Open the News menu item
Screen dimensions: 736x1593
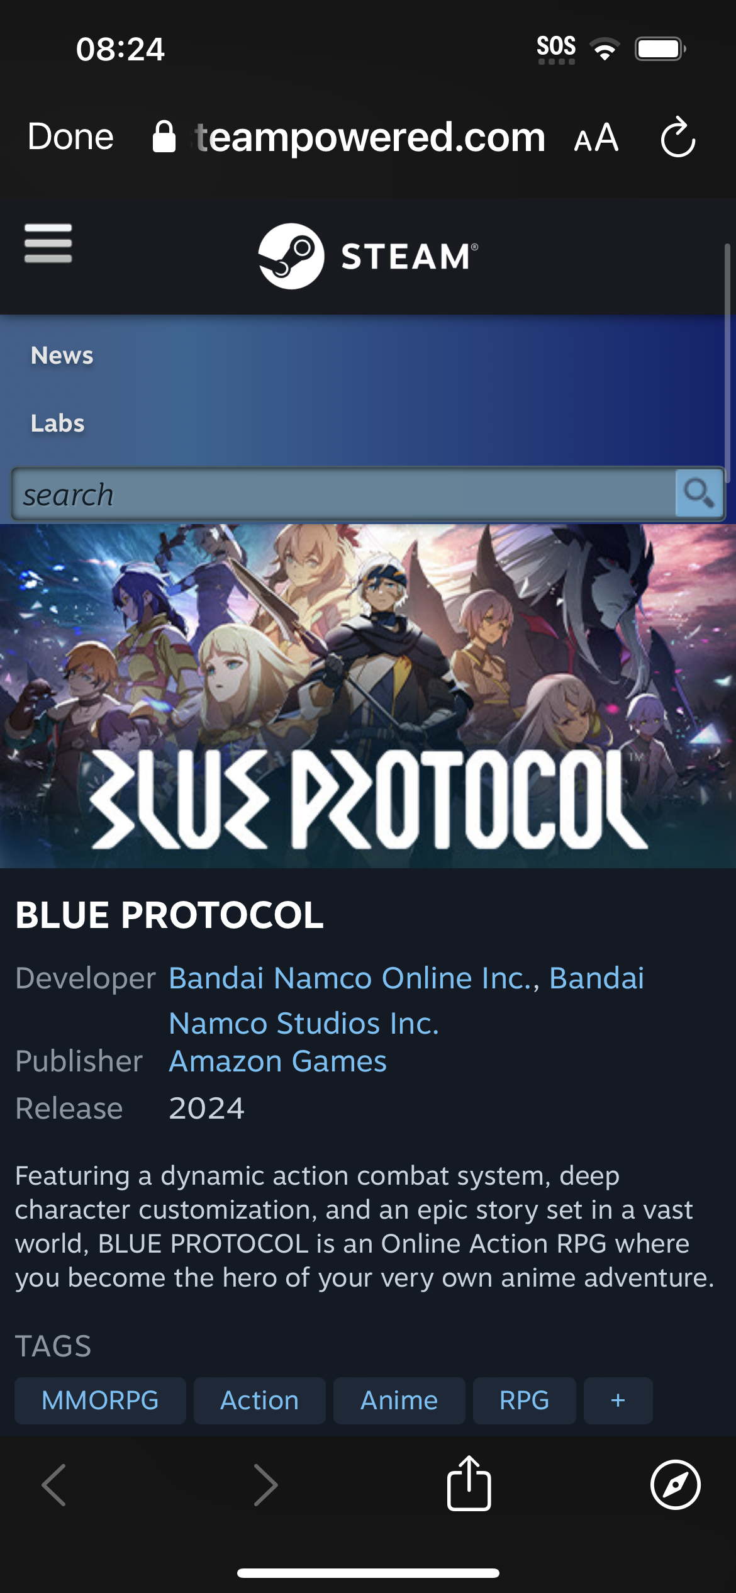pyautogui.click(x=62, y=355)
